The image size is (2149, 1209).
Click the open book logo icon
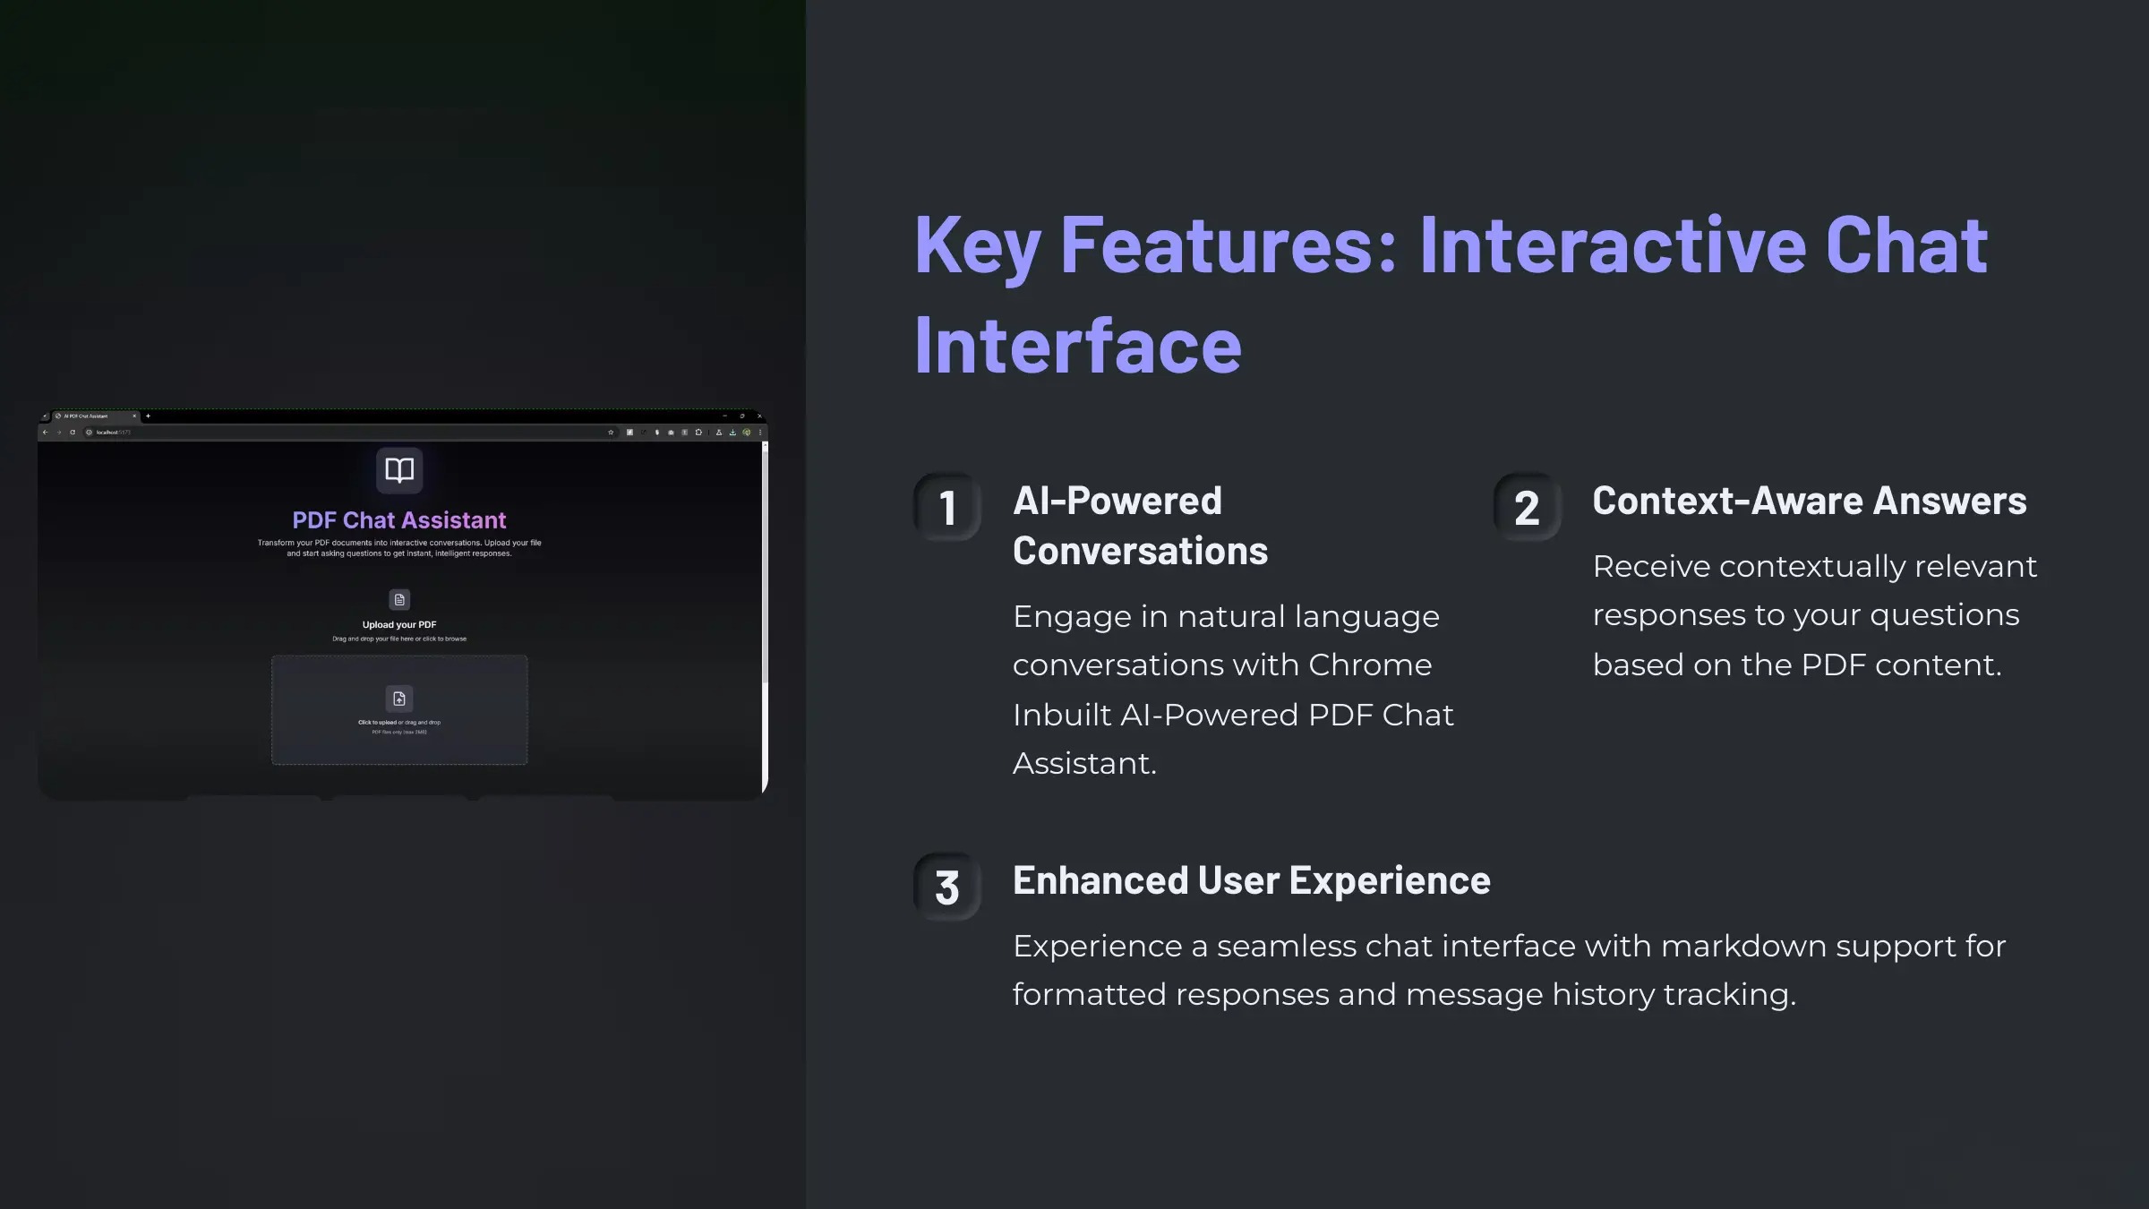[x=399, y=470]
